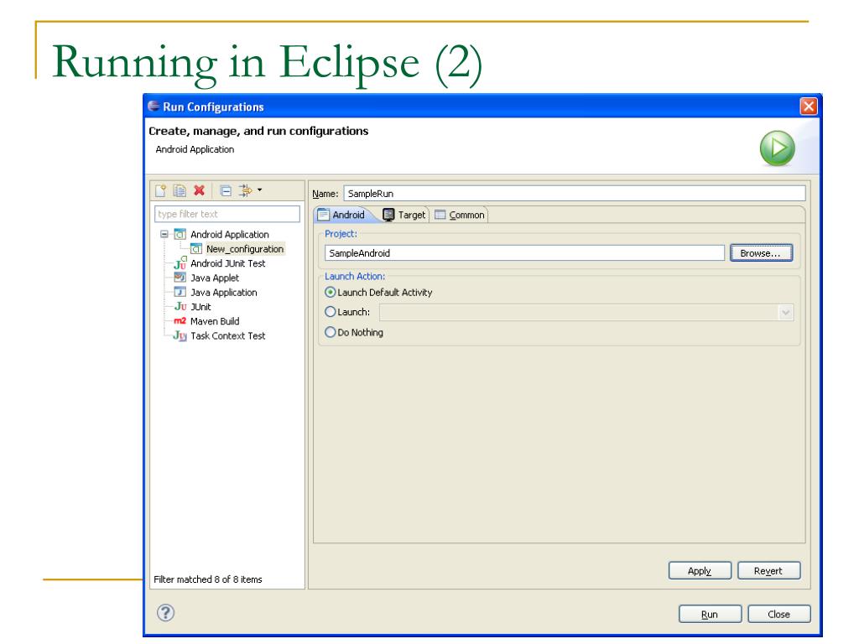Click the 'Filter matched 8 of 8 items' text
Screen dimensions: 859x644
208,579
